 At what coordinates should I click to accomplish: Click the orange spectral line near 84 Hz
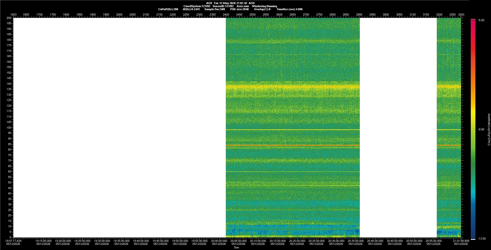[293, 145]
